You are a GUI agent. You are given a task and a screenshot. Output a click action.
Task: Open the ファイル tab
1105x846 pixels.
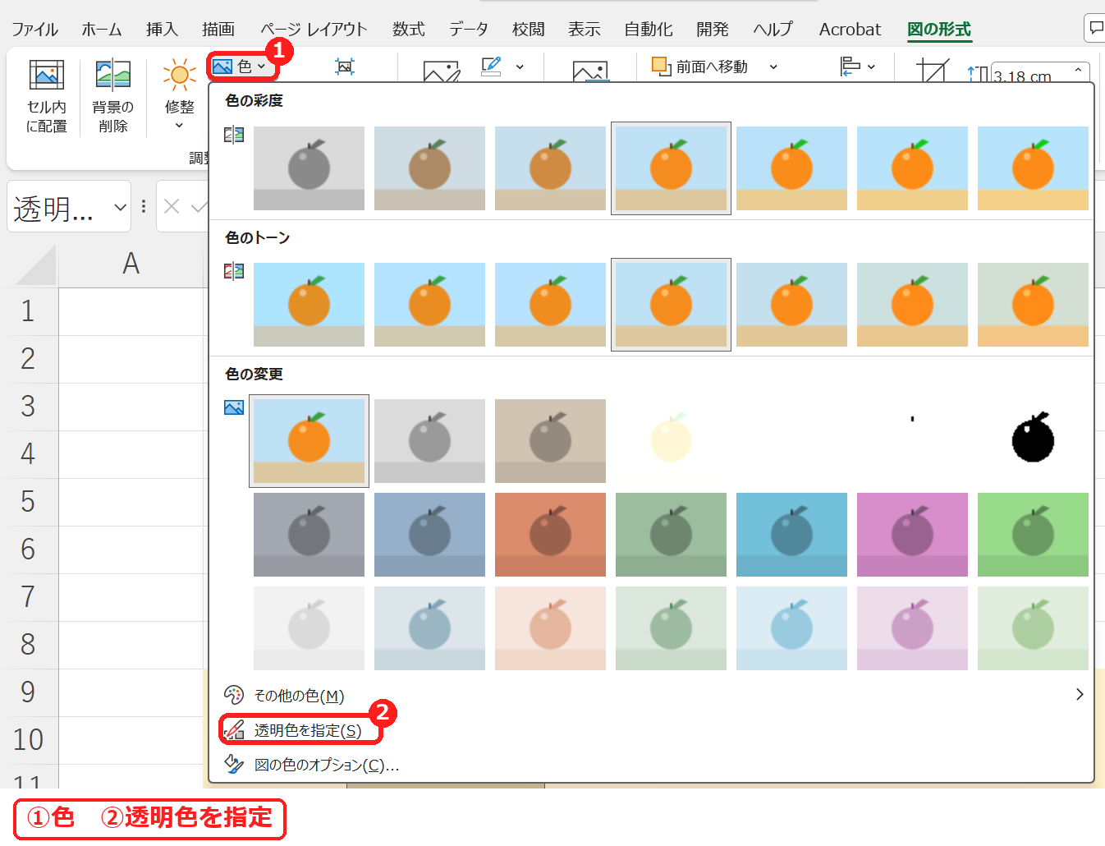(34, 29)
